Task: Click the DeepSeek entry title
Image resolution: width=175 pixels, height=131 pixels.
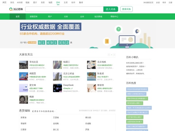Action: [x=69, y=85]
